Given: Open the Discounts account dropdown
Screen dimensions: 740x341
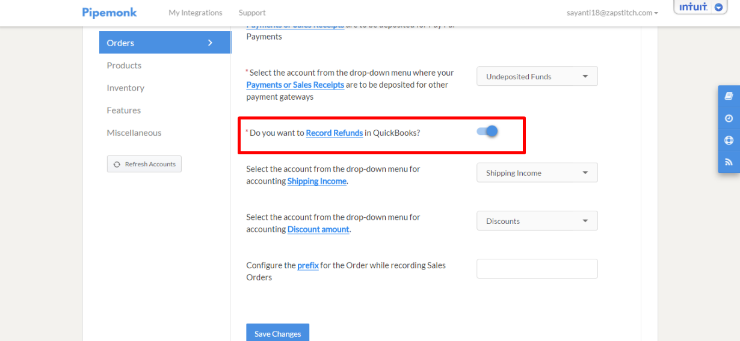Looking at the screenshot, I should 537,220.
